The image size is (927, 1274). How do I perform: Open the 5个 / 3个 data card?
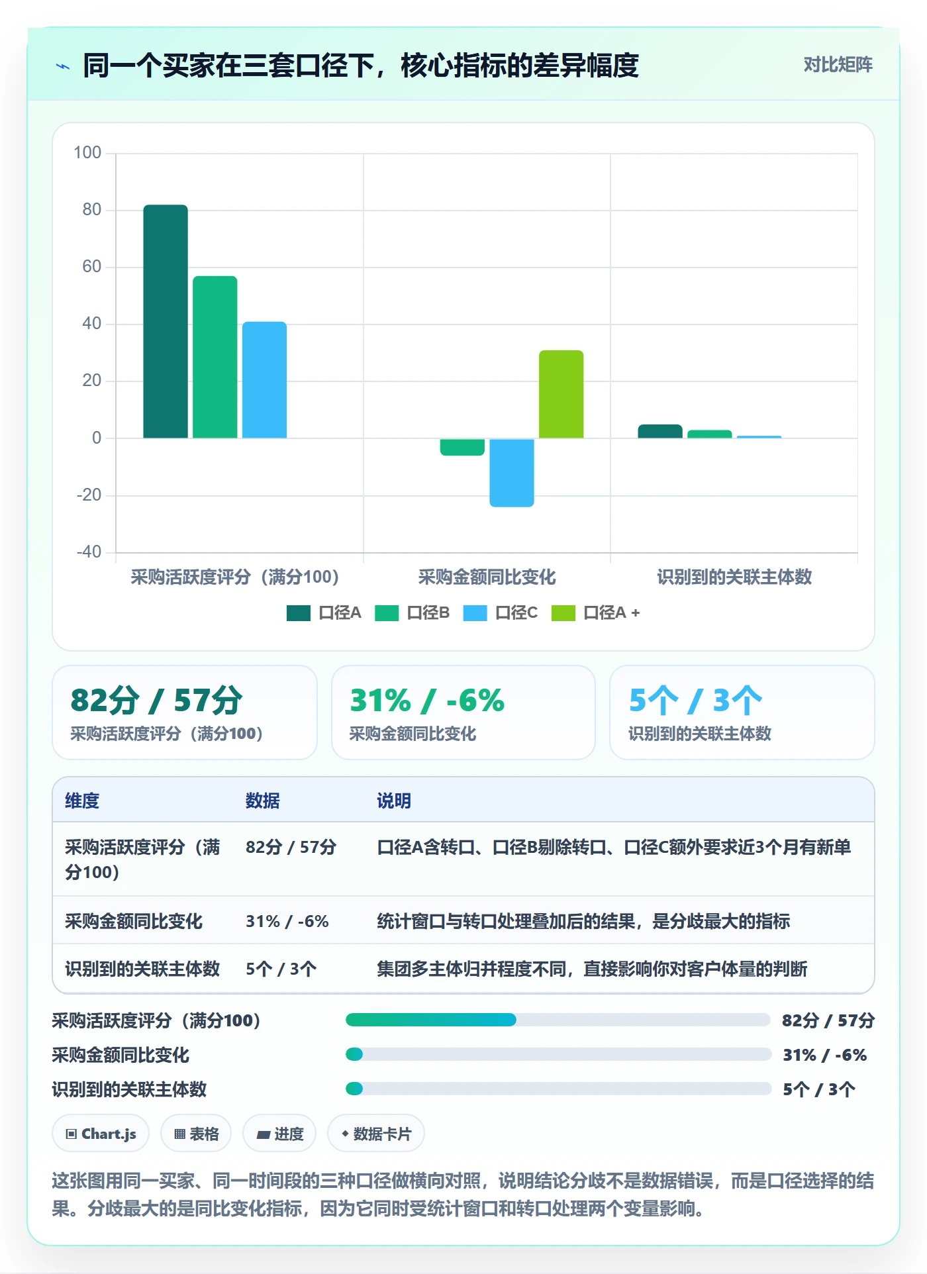[x=742, y=712]
